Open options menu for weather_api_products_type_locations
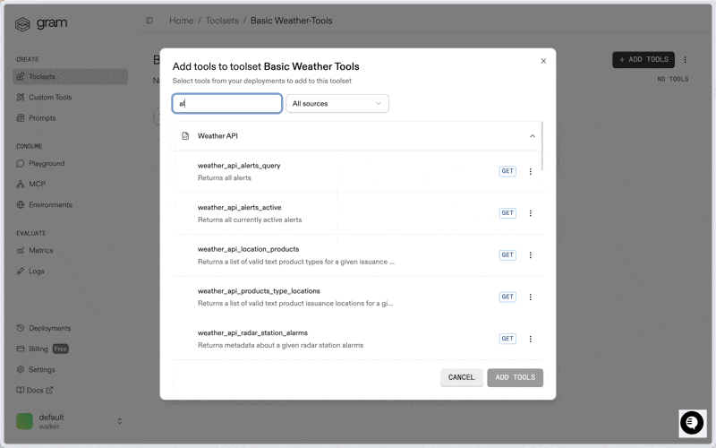Viewport: 716px width, 448px height. (x=530, y=297)
